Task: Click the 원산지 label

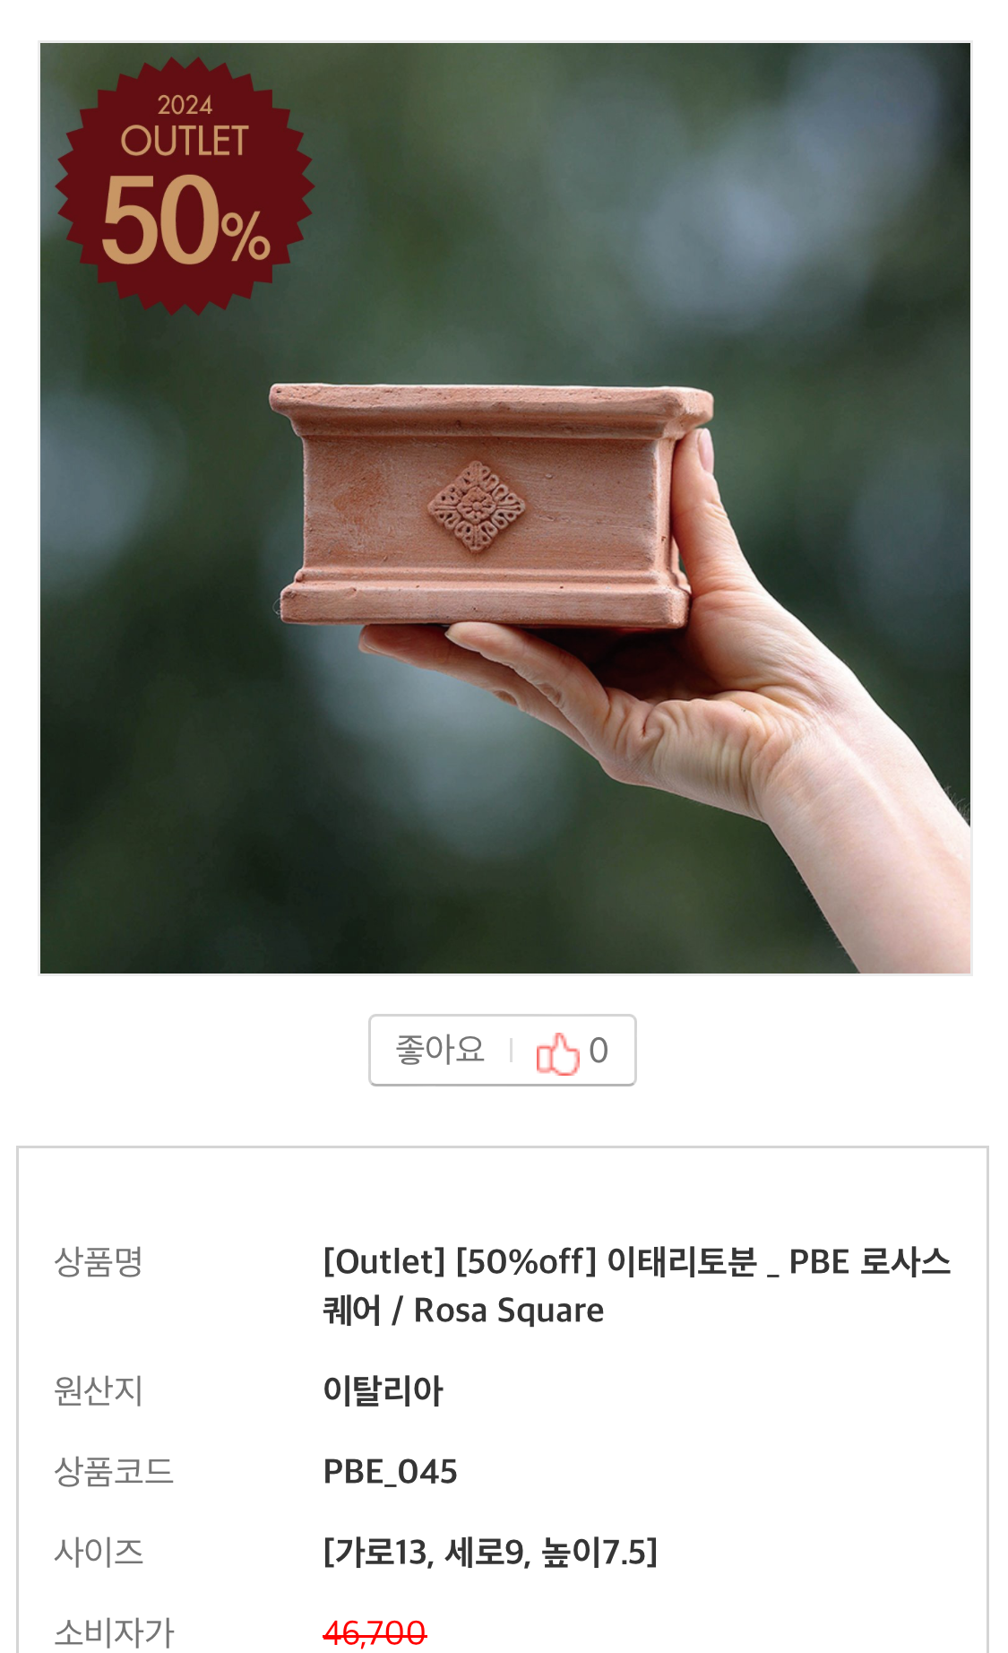Action: pos(99,1390)
